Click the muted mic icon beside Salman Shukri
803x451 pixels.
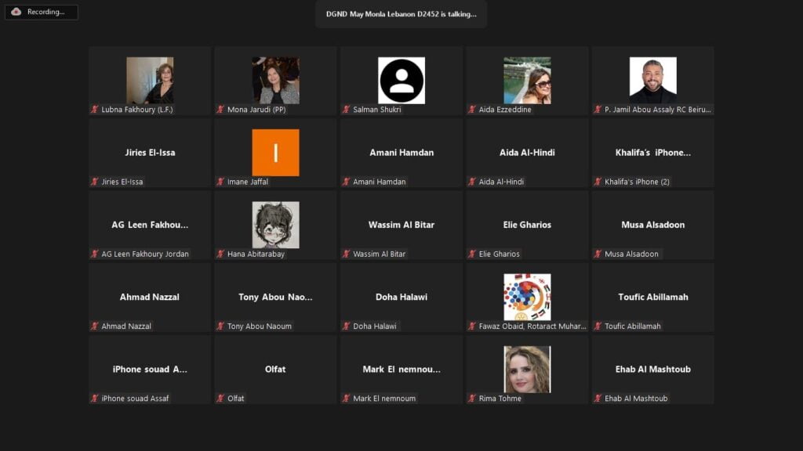coord(347,110)
